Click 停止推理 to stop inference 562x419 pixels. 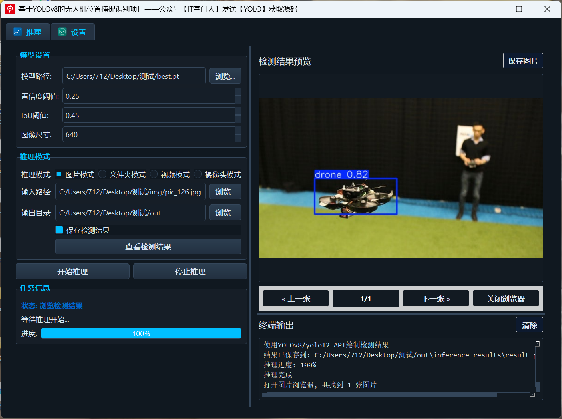click(x=190, y=271)
